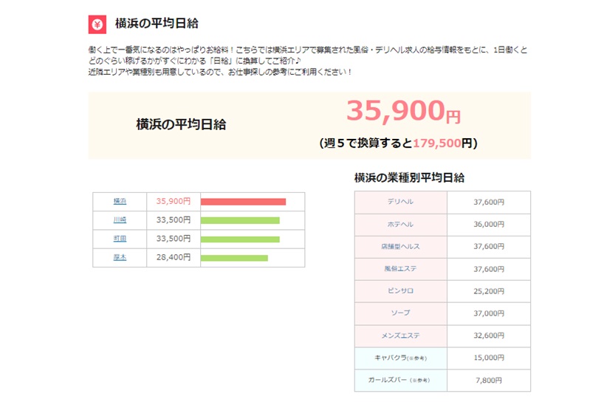Follow the 町田 area link
The width and height of the screenshot is (607, 405).
(120, 239)
